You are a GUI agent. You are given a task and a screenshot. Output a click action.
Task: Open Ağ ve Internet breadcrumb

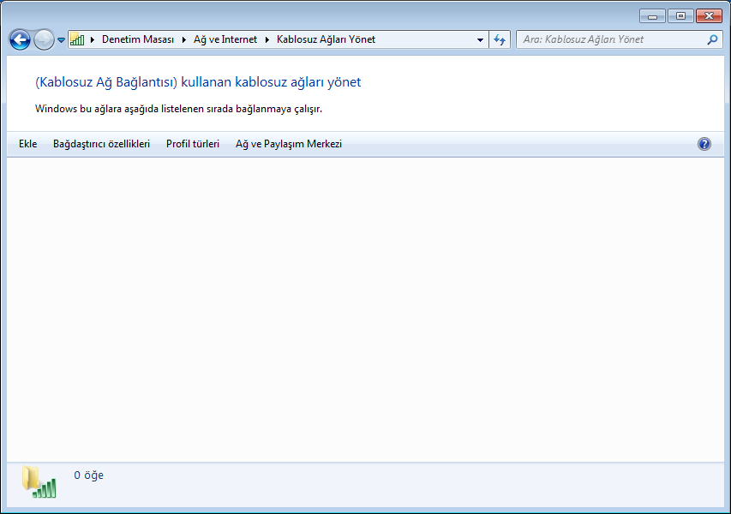coord(225,39)
